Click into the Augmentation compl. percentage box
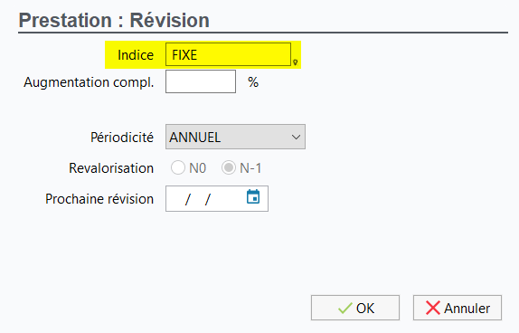This screenshot has height=333, width=519. (x=201, y=81)
